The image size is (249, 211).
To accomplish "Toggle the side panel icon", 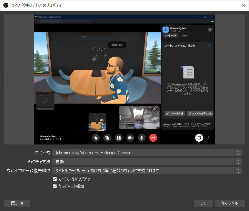I will click(199, 138).
